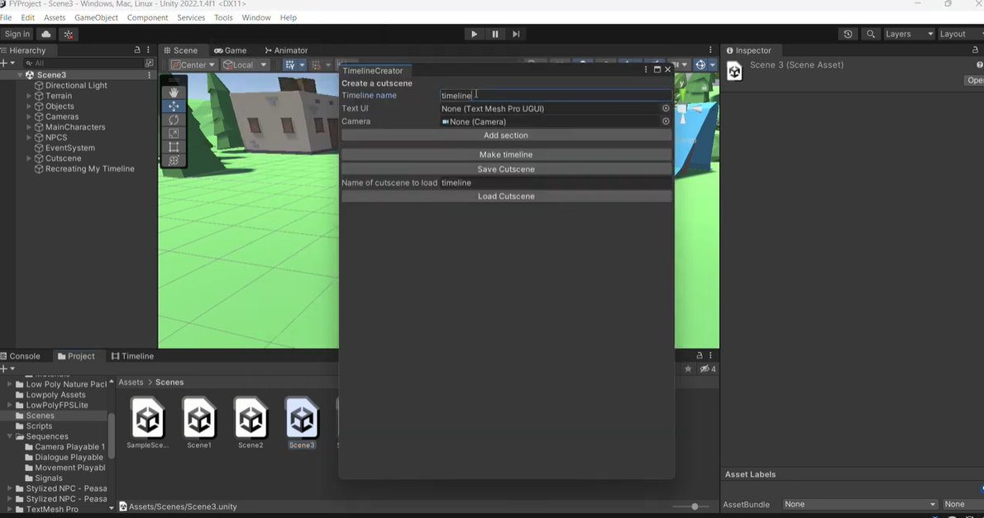Open Scene3 row options menu
Screen dimensions: 984x518
click(x=150, y=74)
